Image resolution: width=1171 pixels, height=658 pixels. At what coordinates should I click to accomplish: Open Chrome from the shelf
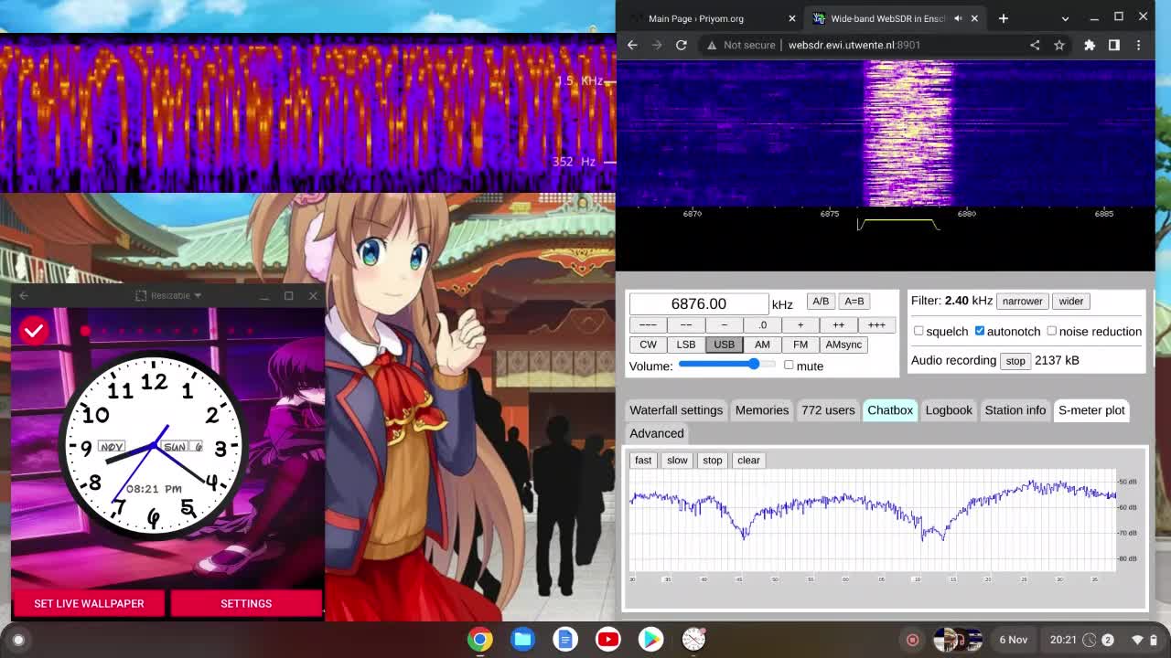[480, 639]
